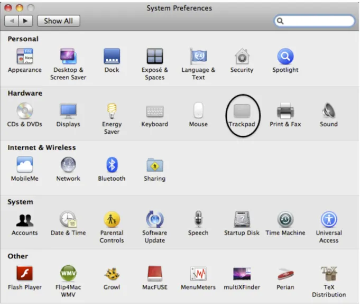The height and width of the screenshot is (307, 360).
Task: Go back with the left arrow button
Action: [x=12, y=21]
